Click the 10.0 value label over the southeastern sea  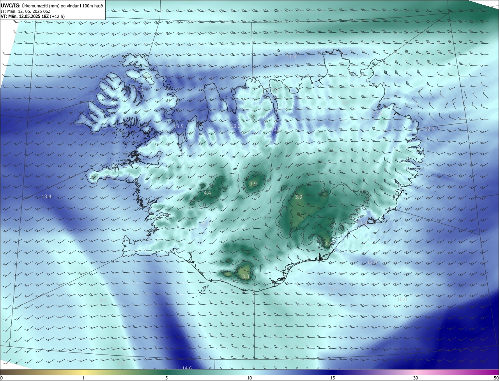point(402,300)
